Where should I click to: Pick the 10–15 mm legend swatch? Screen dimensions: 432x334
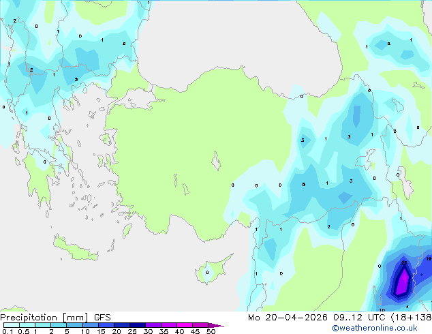[90, 325]
